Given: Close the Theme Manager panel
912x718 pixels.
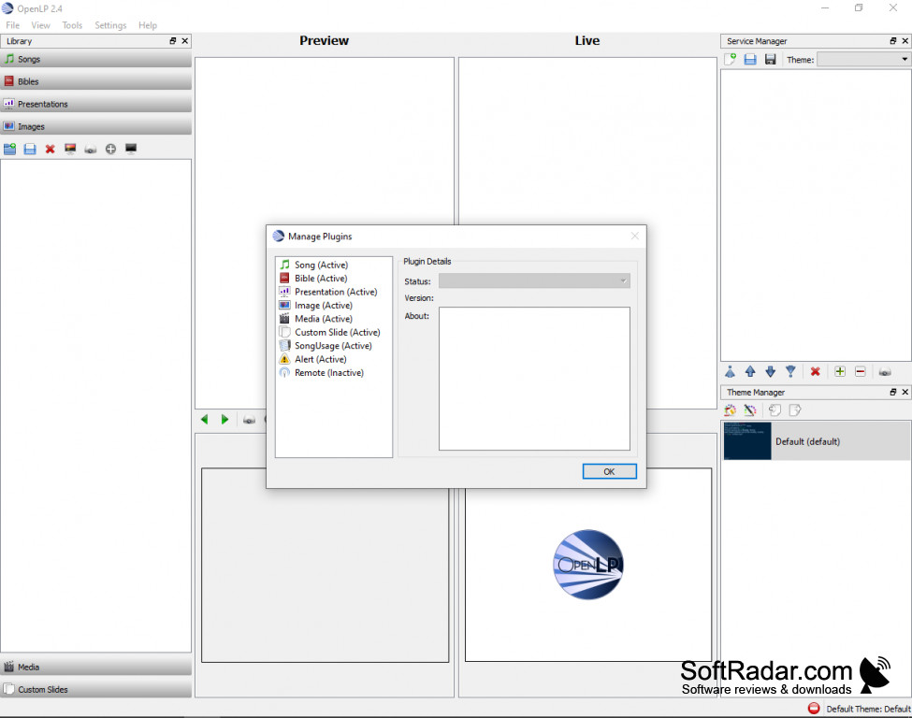Looking at the screenshot, I should [x=905, y=392].
